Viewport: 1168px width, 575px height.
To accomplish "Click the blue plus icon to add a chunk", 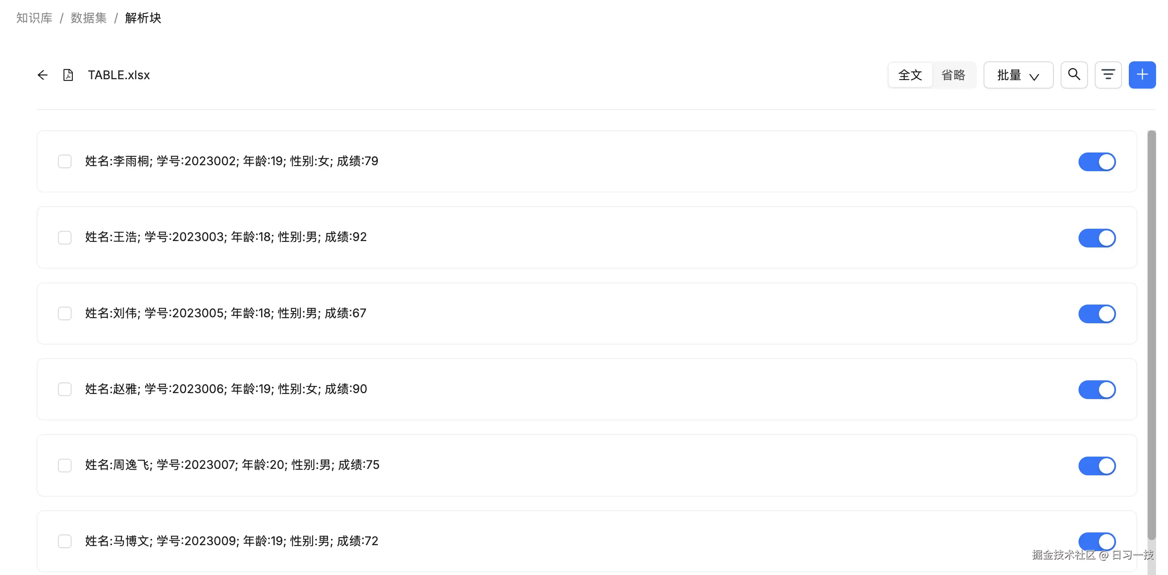I will (1142, 75).
